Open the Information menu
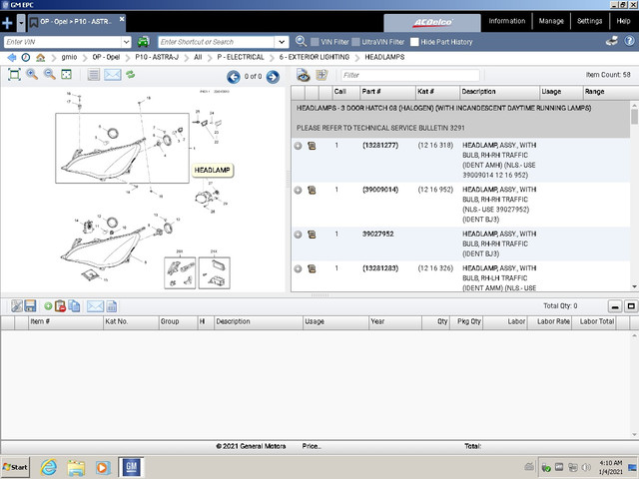 [x=506, y=21]
